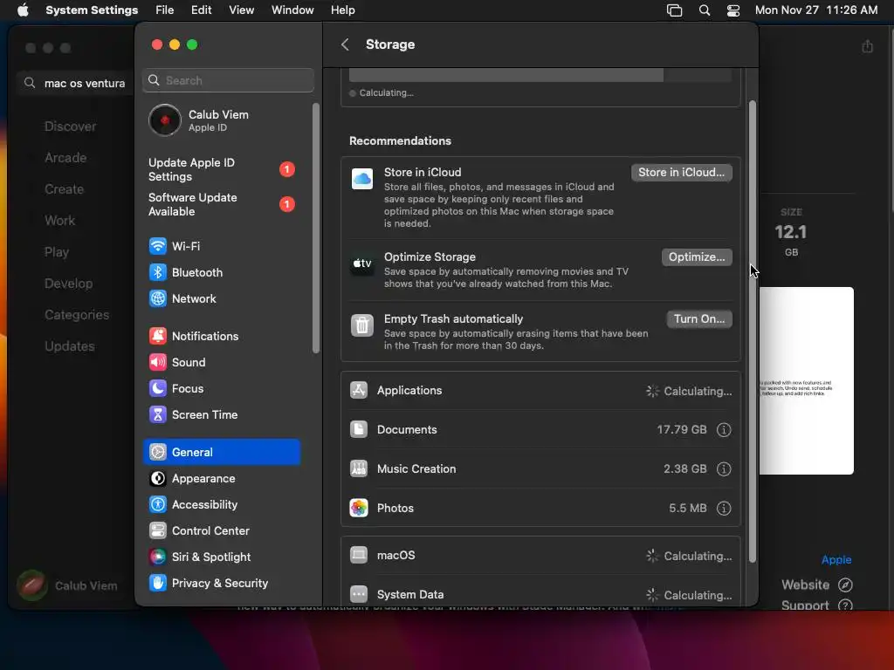Click info icon for Documents storage
The width and height of the screenshot is (894, 670).
[x=724, y=430]
